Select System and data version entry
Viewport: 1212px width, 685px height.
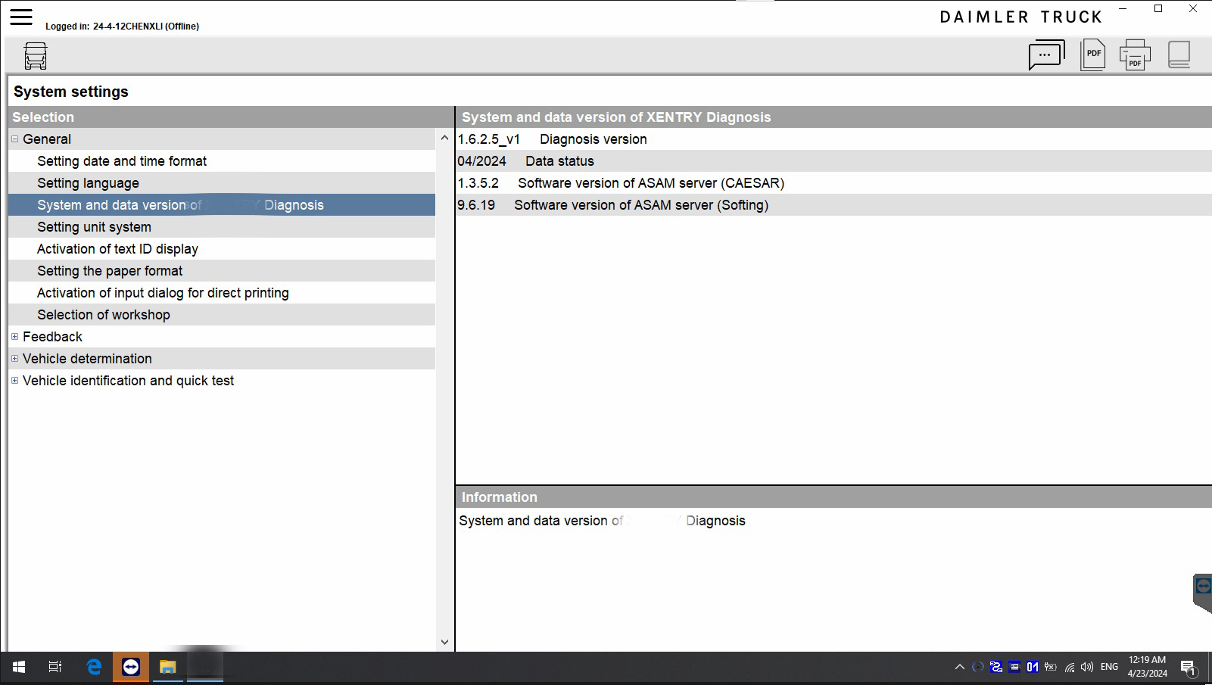tap(222, 205)
